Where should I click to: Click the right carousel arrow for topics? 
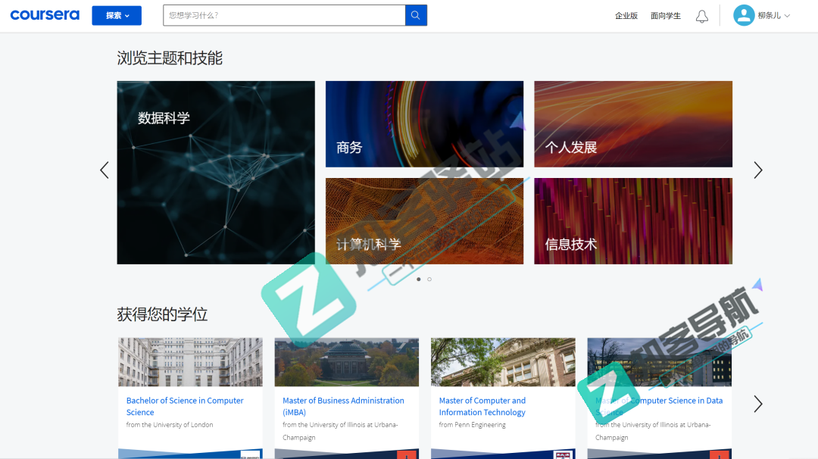(x=758, y=170)
